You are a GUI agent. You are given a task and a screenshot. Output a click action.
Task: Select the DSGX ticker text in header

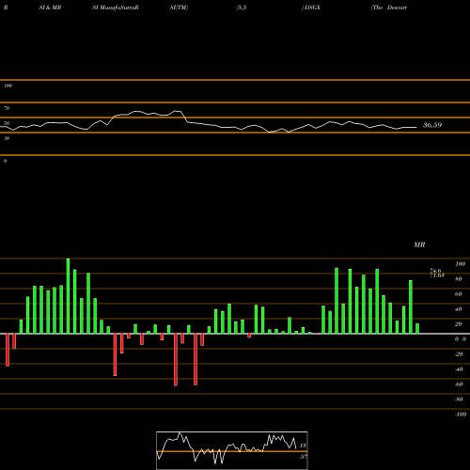(x=312, y=8)
